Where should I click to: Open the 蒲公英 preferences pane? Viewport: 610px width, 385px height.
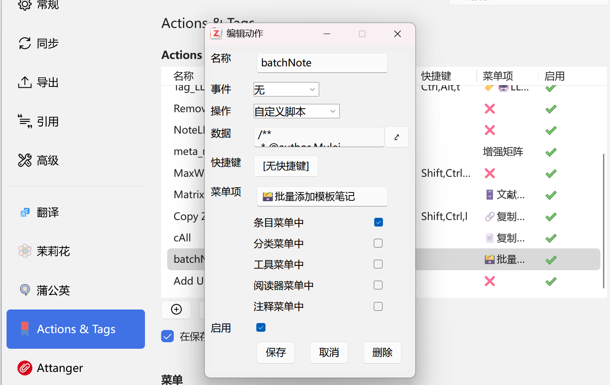click(x=53, y=290)
